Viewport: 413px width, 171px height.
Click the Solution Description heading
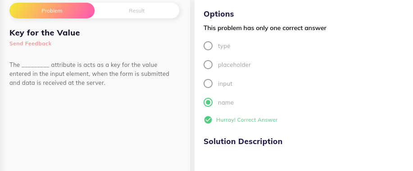tap(243, 141)
